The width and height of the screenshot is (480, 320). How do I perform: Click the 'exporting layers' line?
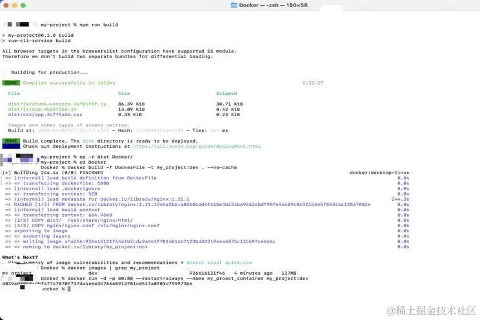tap(46, 236)
